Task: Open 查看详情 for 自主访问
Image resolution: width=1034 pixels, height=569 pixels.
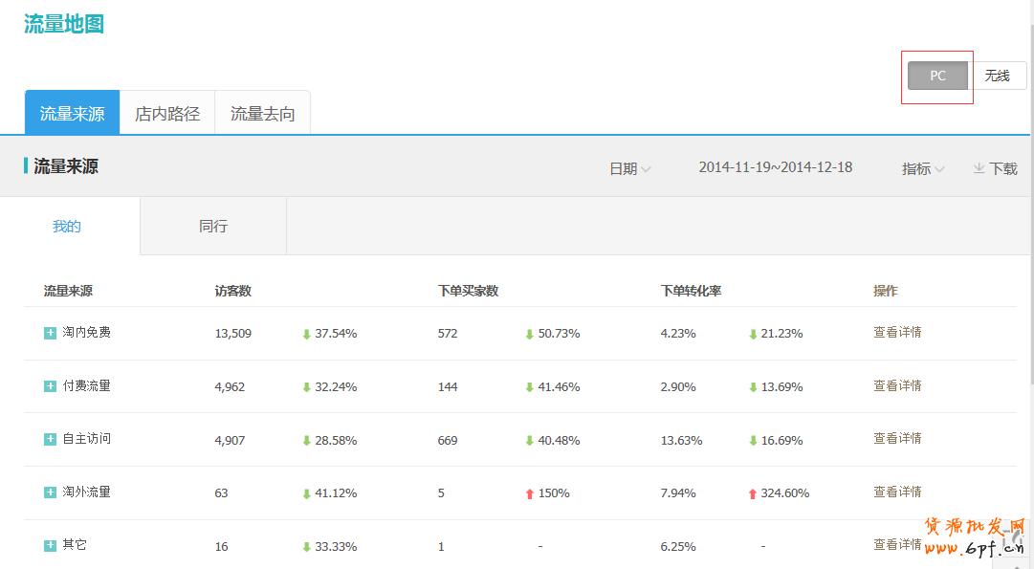Action: coord(897,439)
